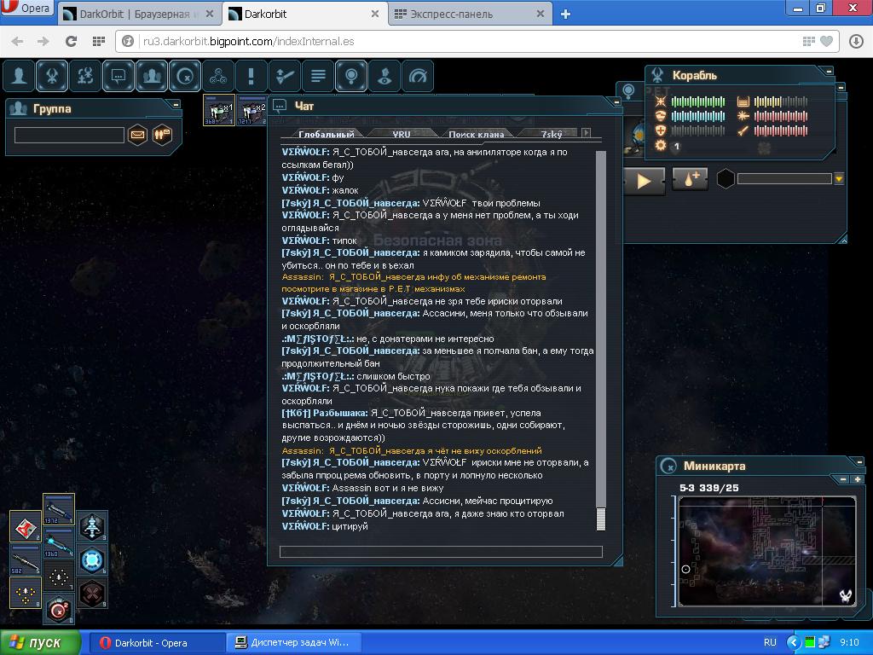Toggle the ship window toolbar icon
This screenshot has width=873, height=655.
click(x=52, y=75)
